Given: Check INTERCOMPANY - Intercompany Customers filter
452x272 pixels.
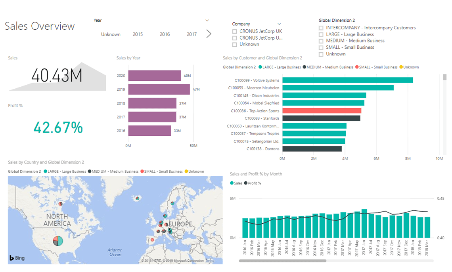Looking at the screenshot, I should [x=321, y=28].
